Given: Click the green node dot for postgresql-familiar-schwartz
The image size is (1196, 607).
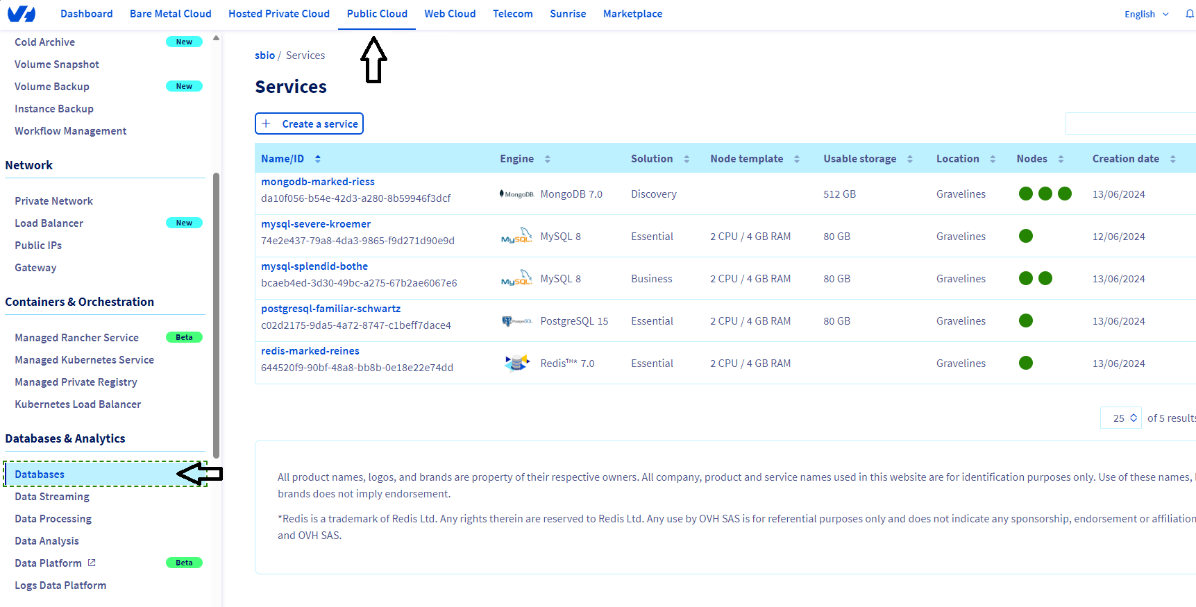Looking at the screenshot, I should [1026, 320].
